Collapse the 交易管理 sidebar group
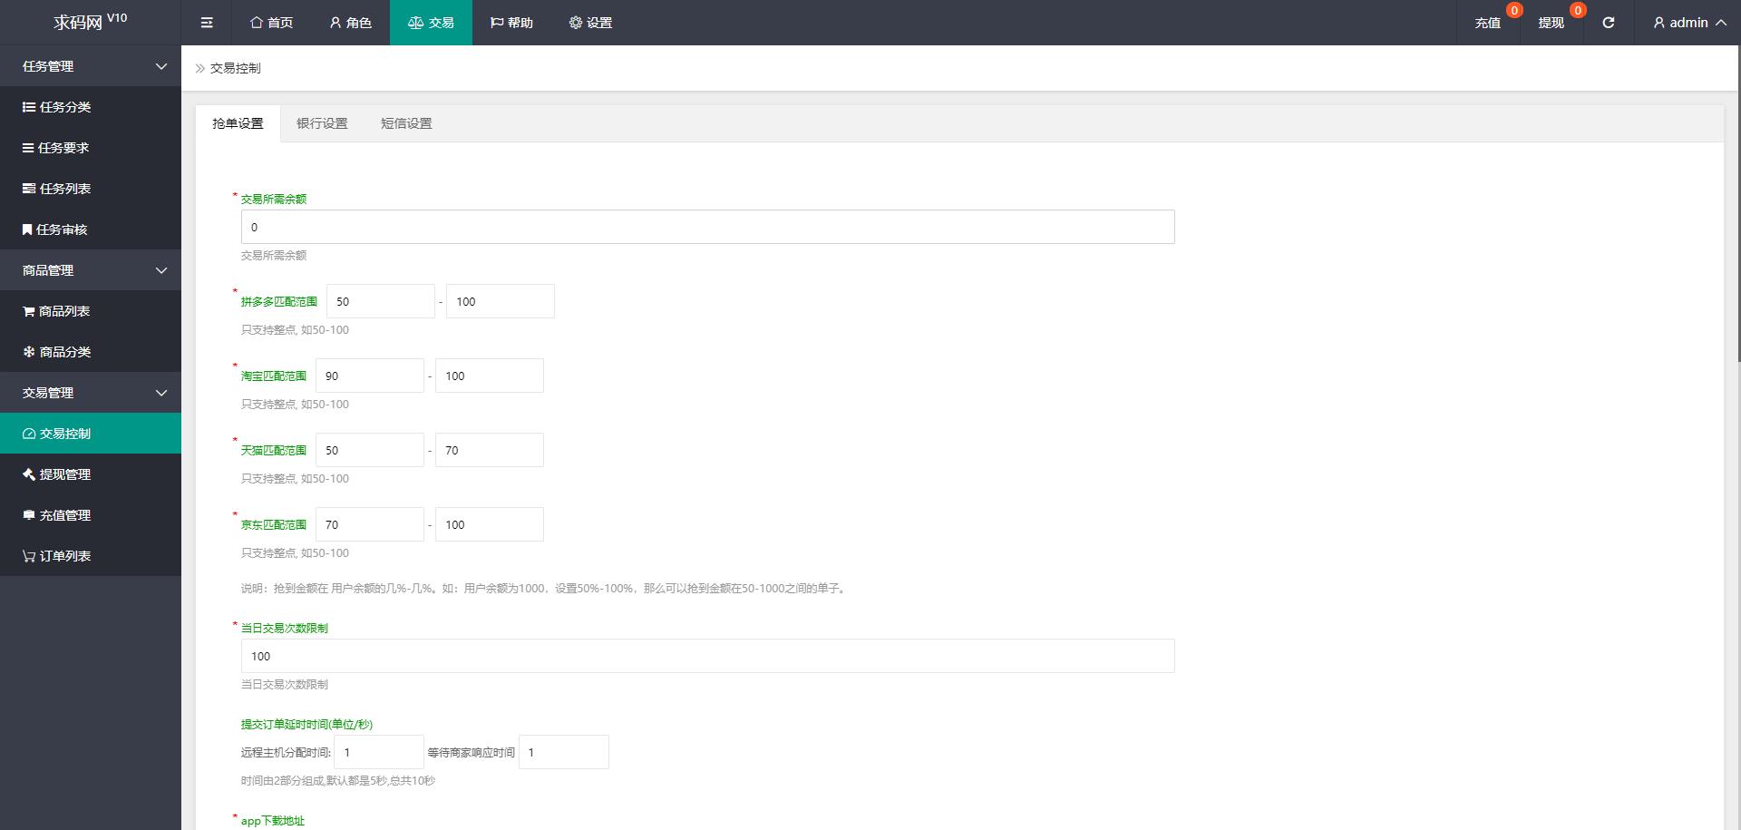The height and width of the screenshot is (830, 1741). pyautogui.click(x=91, y=393)
